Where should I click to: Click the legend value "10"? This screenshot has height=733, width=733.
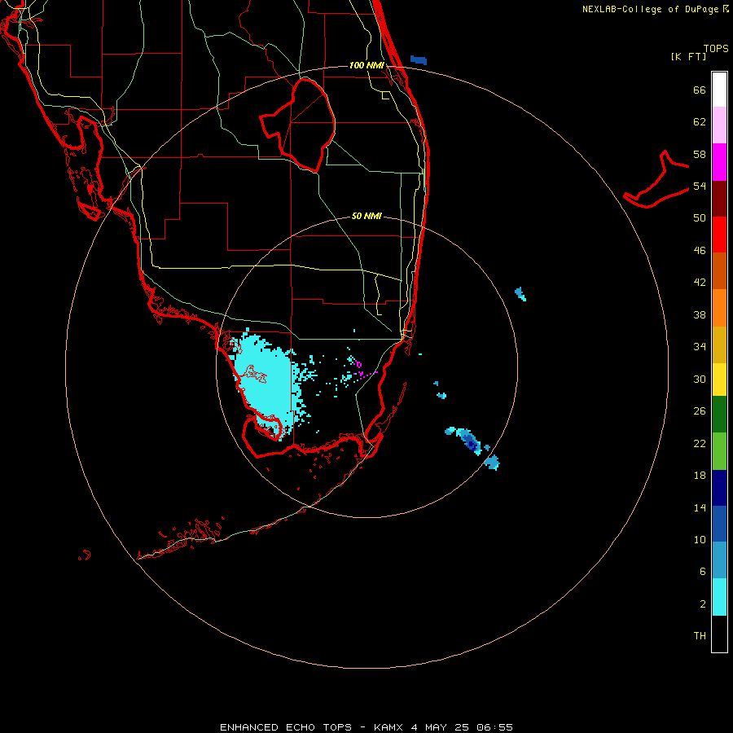coord(700,540)
